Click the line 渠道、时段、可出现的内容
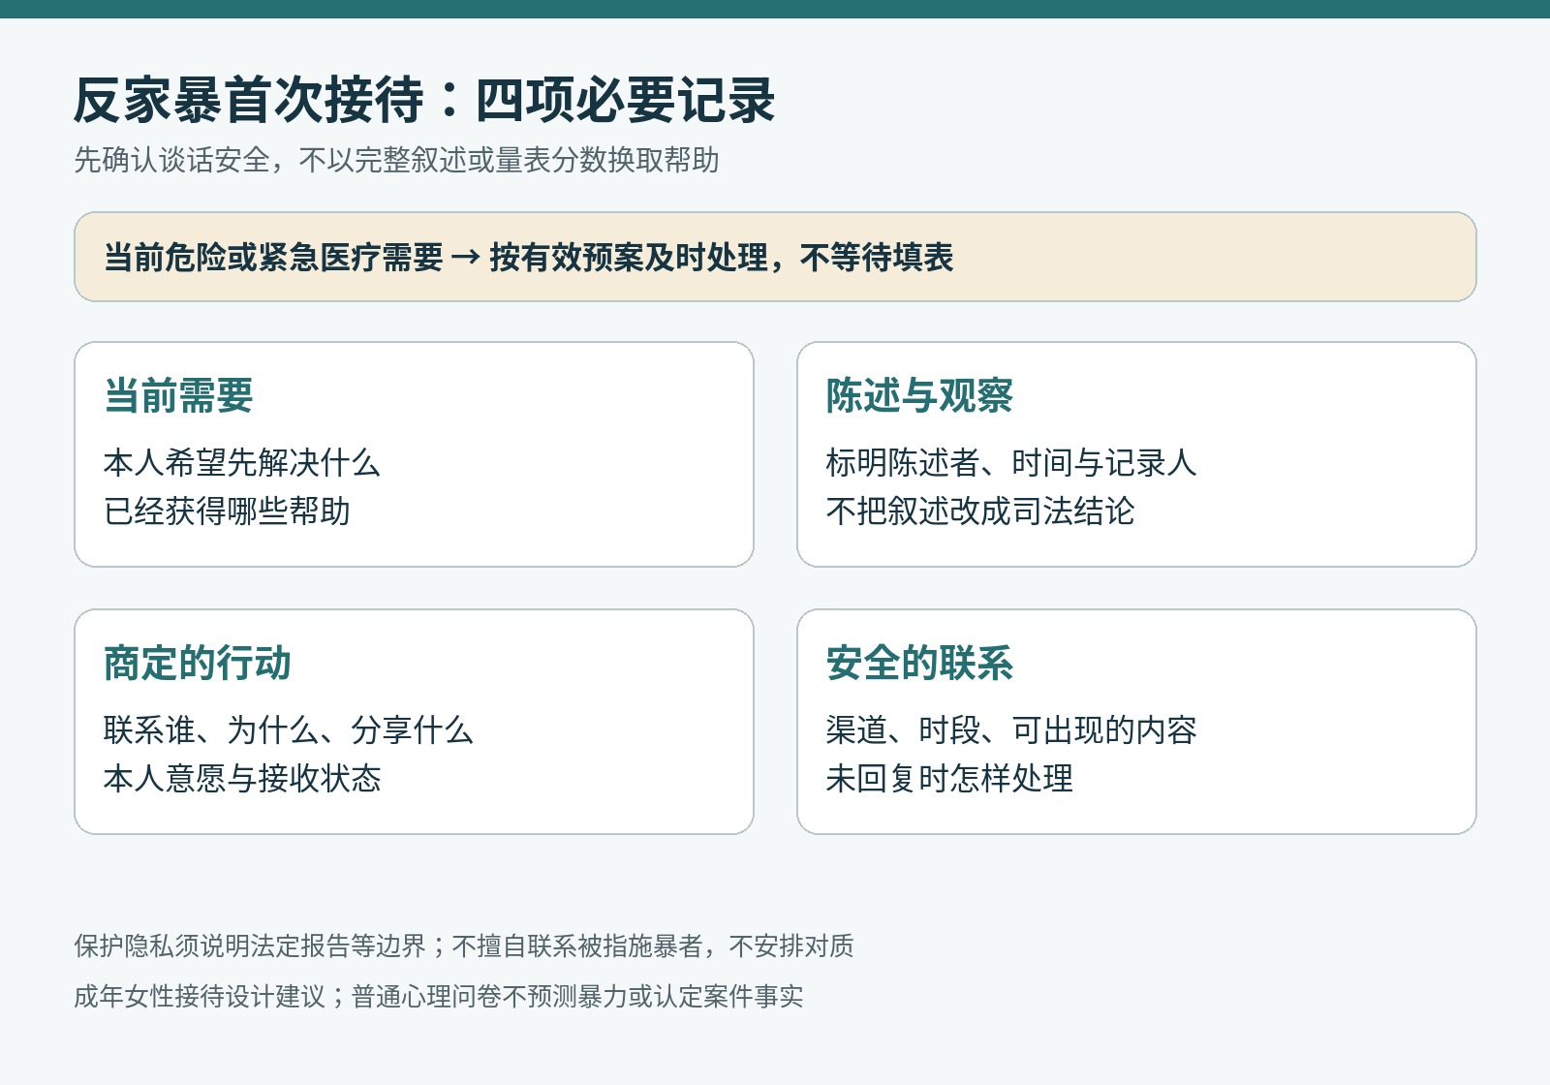1550x1085 pixels. click(x=1011, y=730)
